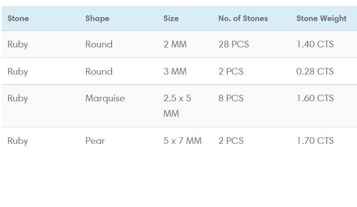The height and width of the screenshot is (207, 357).
Task: Click the Size column header
Action: (171, 18)
